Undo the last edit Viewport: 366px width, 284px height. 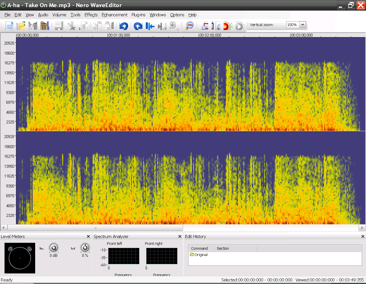pyautogui.click(x=124, y=26)
